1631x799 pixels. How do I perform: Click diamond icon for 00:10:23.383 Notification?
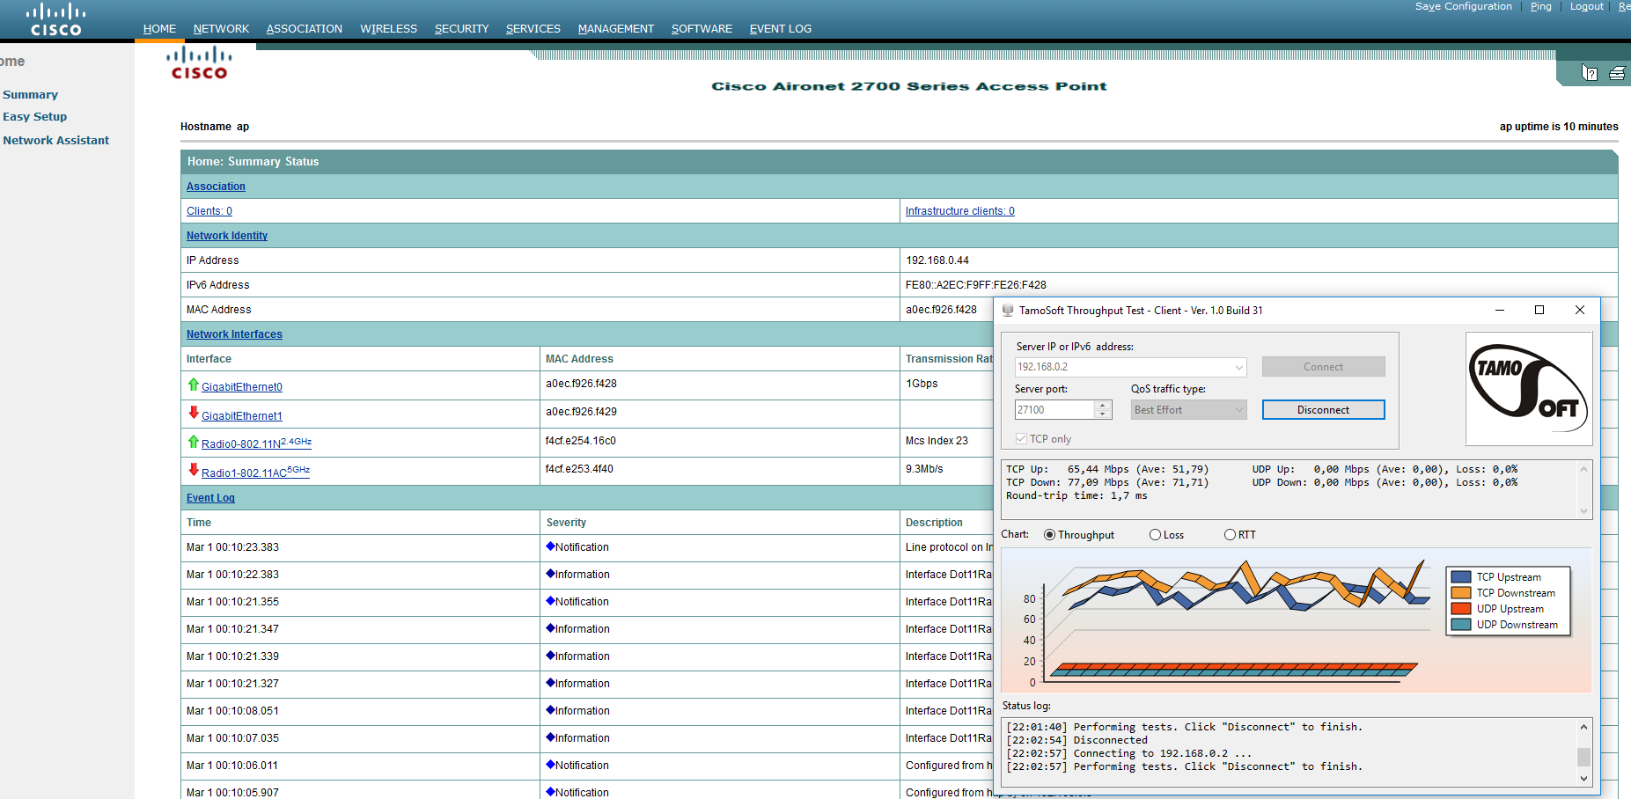(x=550, y=546)
